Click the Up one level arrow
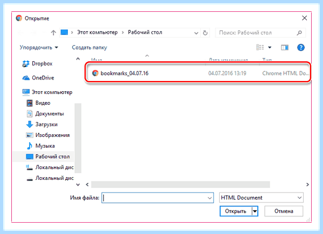Viewport: 323px width, 234px height. click(x=53, y=33)
